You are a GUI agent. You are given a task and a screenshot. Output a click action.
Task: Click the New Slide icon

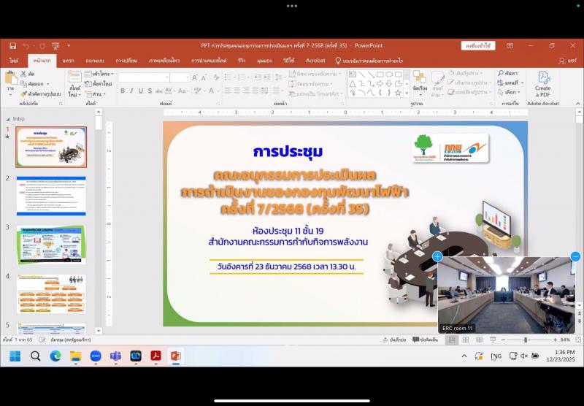point(74,77)
